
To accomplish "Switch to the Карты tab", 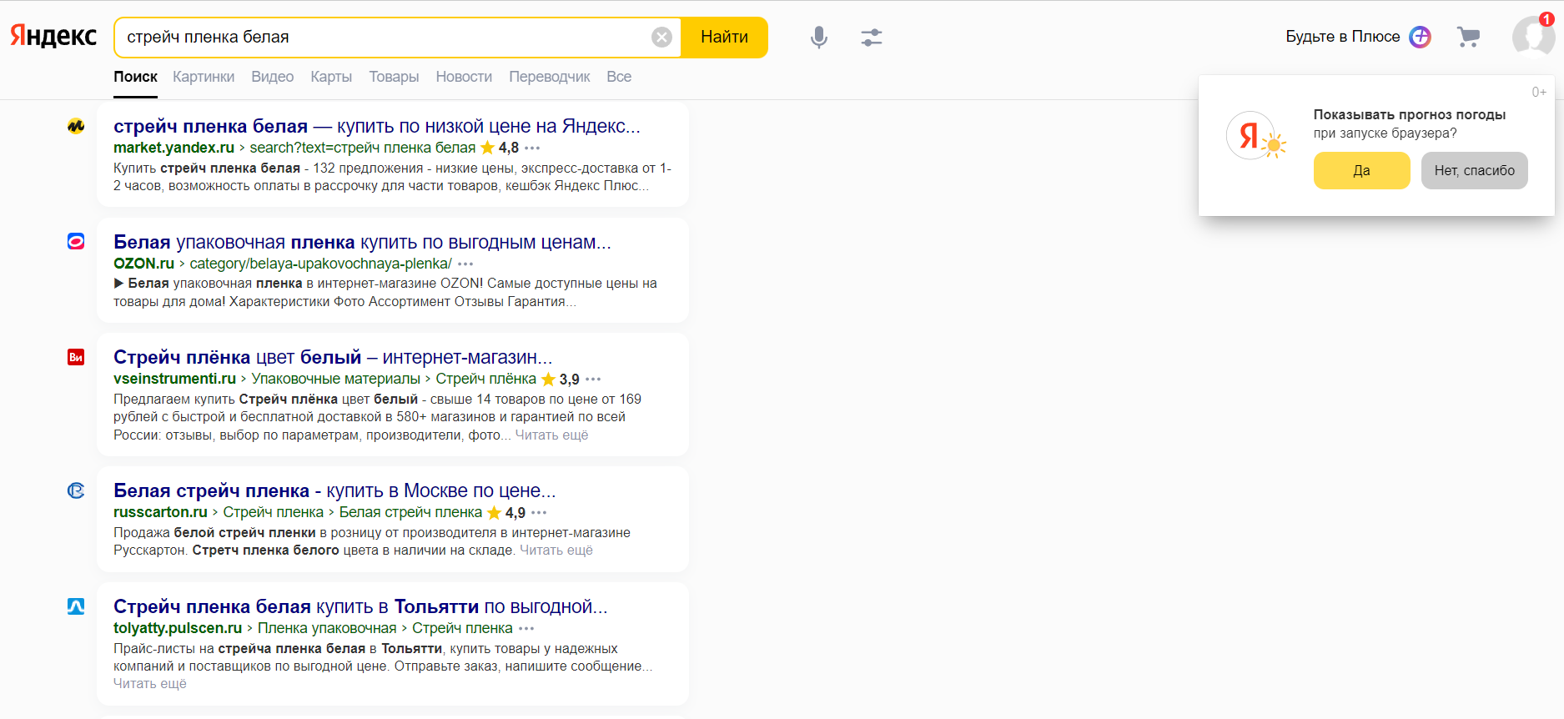I will click(x=331, y=77).
